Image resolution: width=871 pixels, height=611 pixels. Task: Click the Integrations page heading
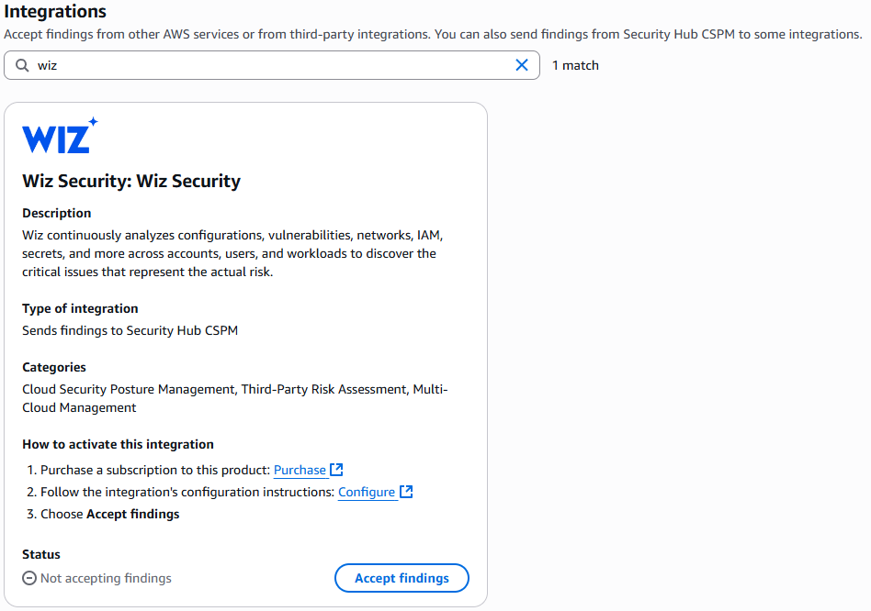(56, 12)
